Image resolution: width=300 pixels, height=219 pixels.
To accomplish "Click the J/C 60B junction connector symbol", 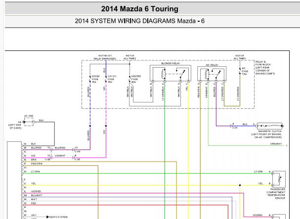I will click(29, 122).
